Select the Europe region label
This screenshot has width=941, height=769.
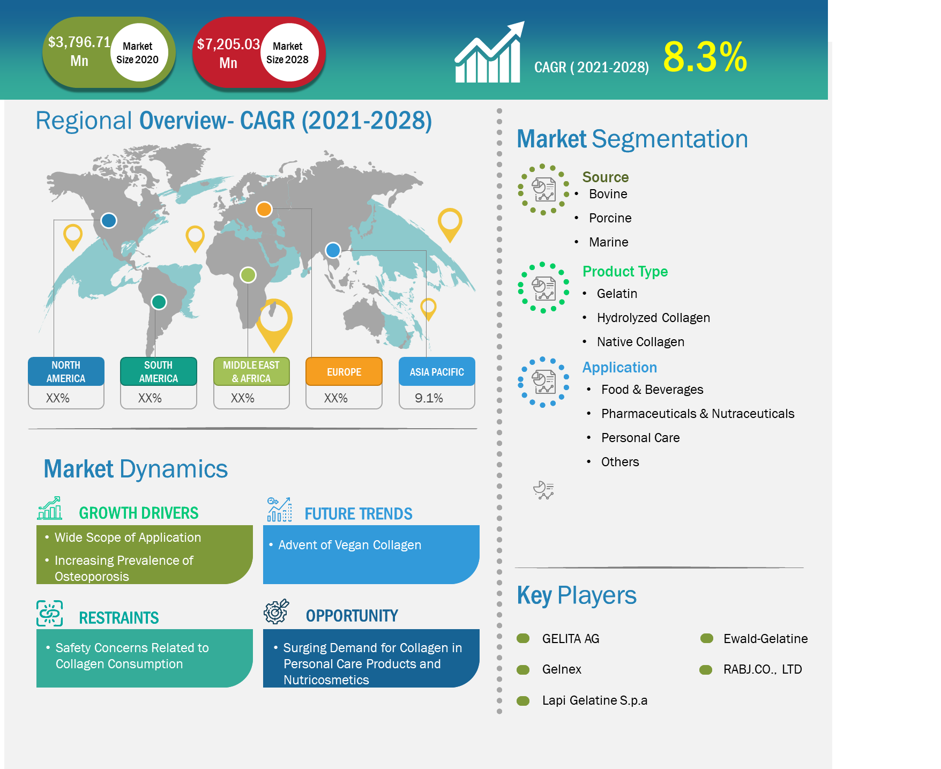click(x=344, y=371)
